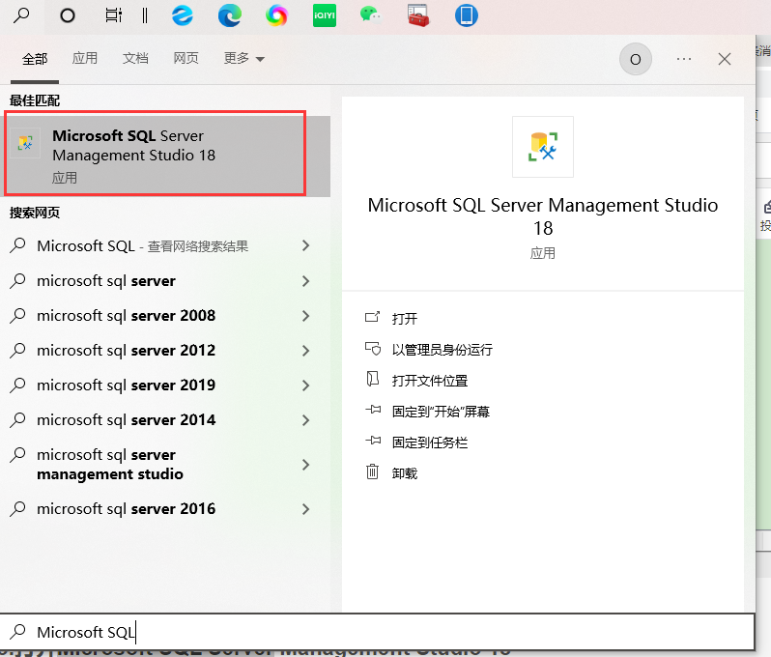Launch Microsoft Edge from taskbar

[230, 15]
